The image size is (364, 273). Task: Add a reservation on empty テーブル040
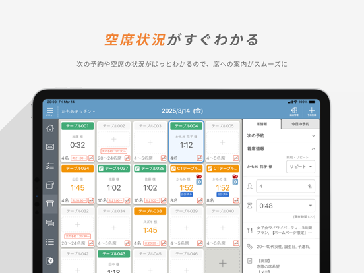coord(222,228)
